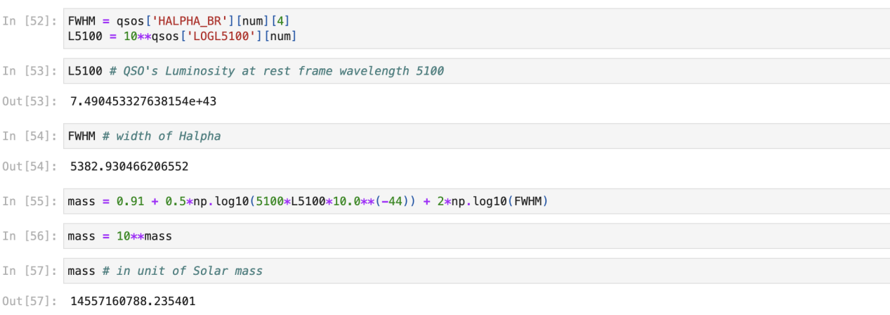Click the mass in Solar mass cell
Image resolution: width=890 pixels, height=315 pixels.
tap(476, 271)
